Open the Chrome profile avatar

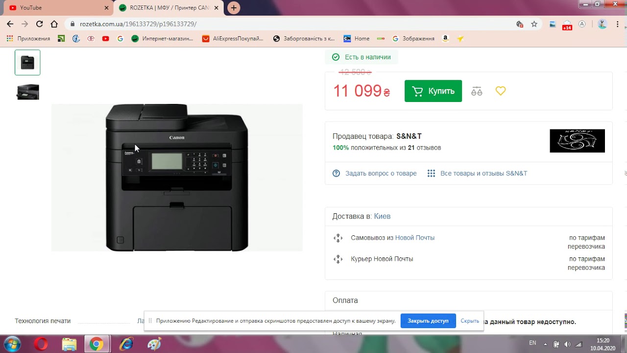pyautogui.click(x=603, y=24)
